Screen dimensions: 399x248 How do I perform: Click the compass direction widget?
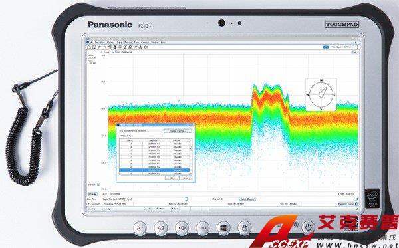pos(321,94)
